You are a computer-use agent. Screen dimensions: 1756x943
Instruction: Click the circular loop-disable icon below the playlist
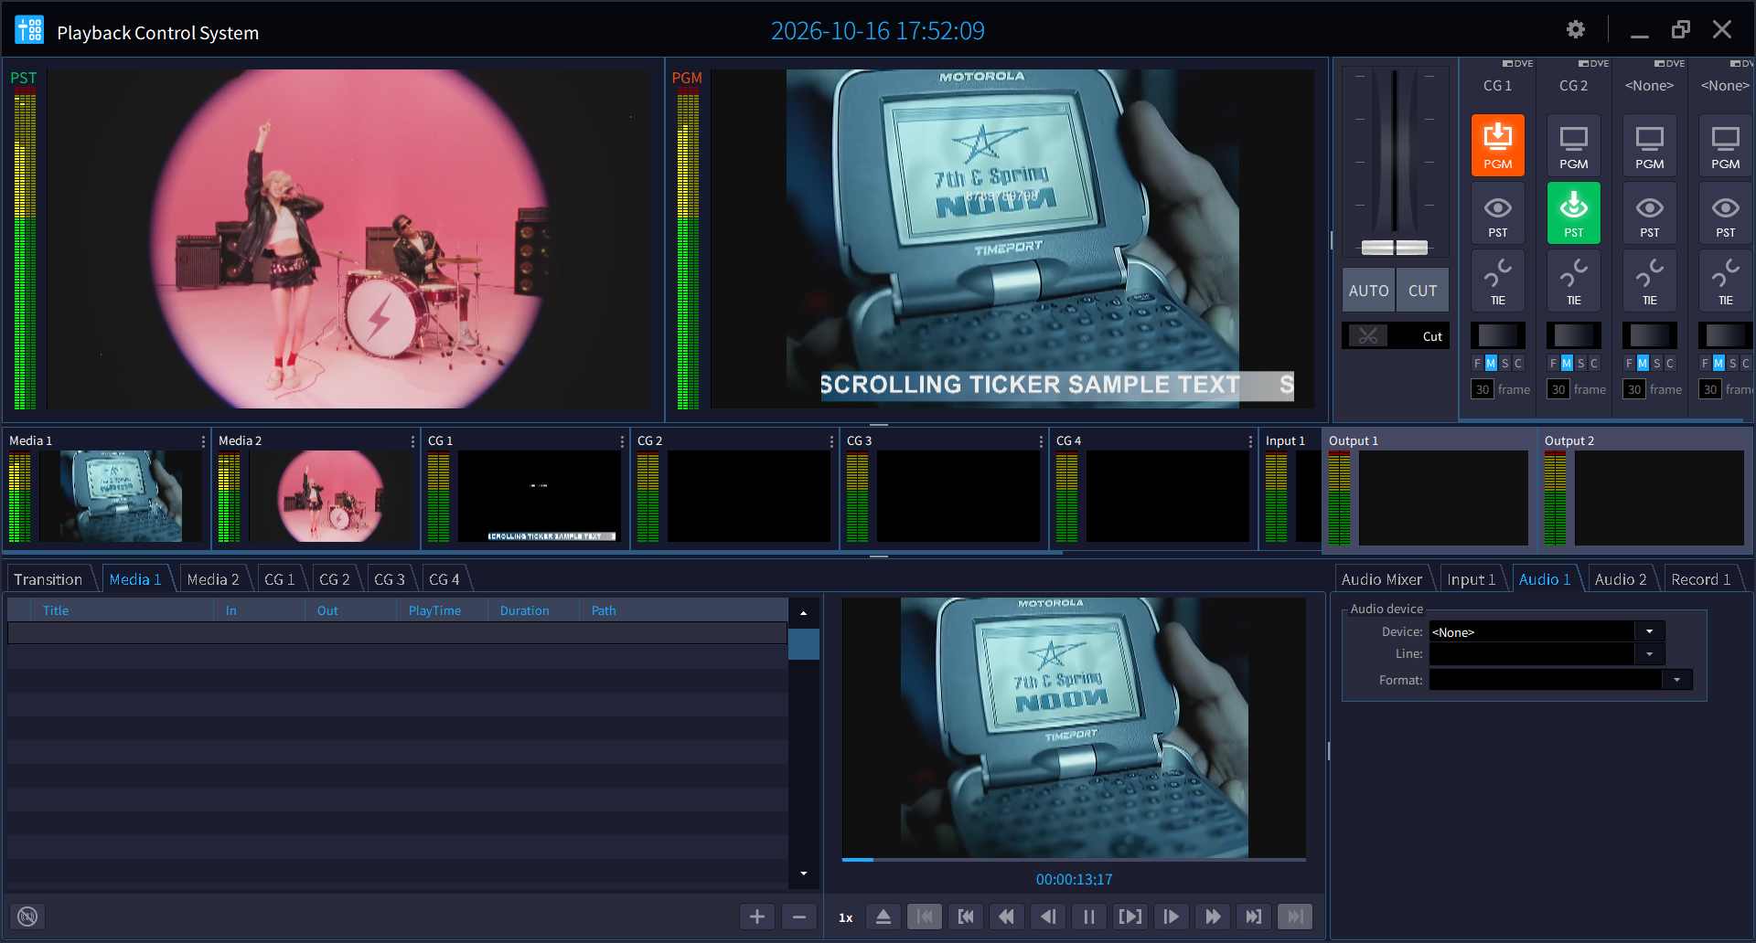[27, 917]
